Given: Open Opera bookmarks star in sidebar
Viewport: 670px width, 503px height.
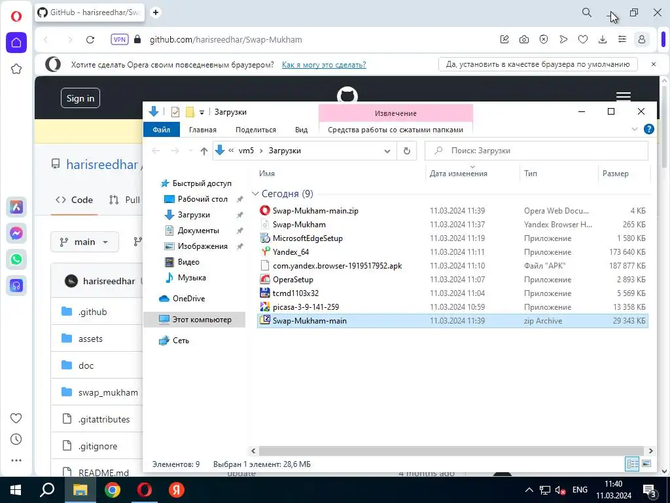Looking at the screenshot, I should (16, 69).
